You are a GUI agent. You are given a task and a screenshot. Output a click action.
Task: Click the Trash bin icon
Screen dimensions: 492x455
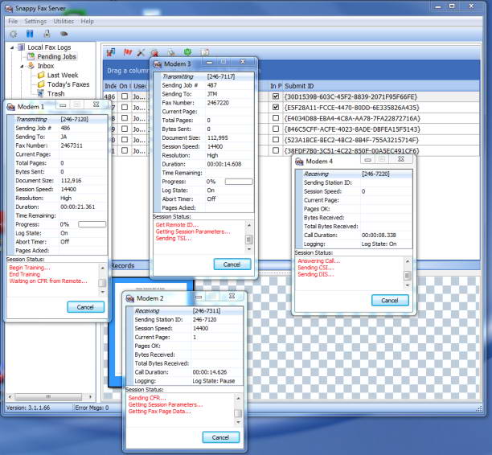[40, 93]
